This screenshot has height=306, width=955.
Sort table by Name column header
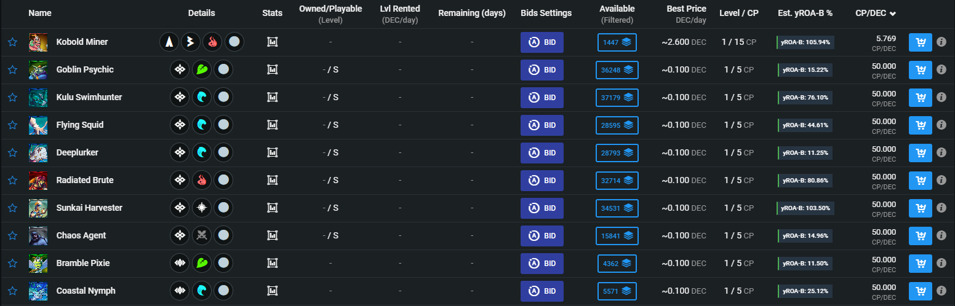pos(40,13)
